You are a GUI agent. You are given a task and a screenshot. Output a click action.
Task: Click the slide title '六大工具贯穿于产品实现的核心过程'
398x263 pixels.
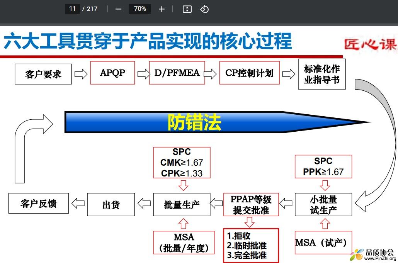click(x=148, y=41)
